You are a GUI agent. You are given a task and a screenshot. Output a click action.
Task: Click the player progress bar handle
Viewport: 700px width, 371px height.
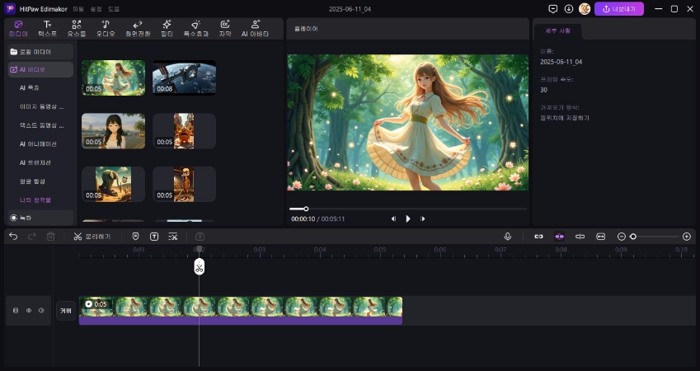[x=306, y=209]
